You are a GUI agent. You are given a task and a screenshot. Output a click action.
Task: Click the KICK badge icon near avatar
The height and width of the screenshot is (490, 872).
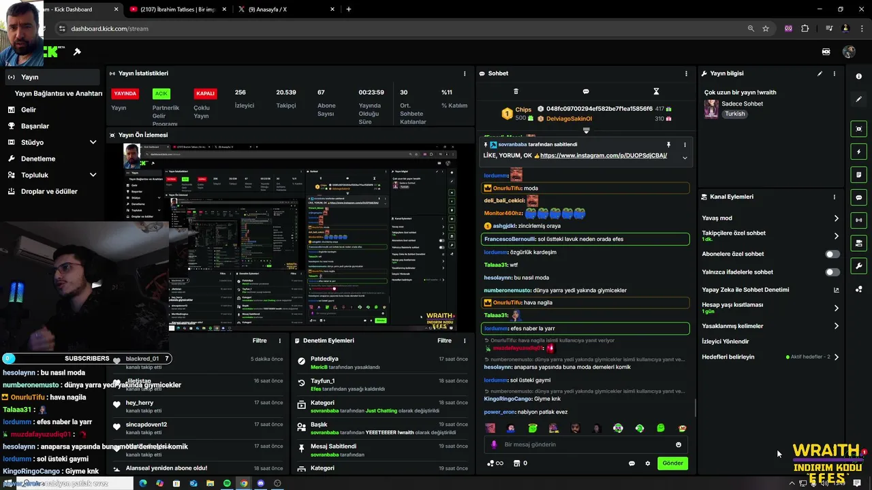[x=826, y=52]
